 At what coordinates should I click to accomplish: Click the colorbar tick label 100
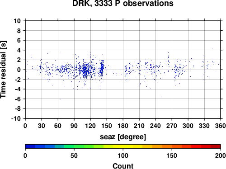123,155
